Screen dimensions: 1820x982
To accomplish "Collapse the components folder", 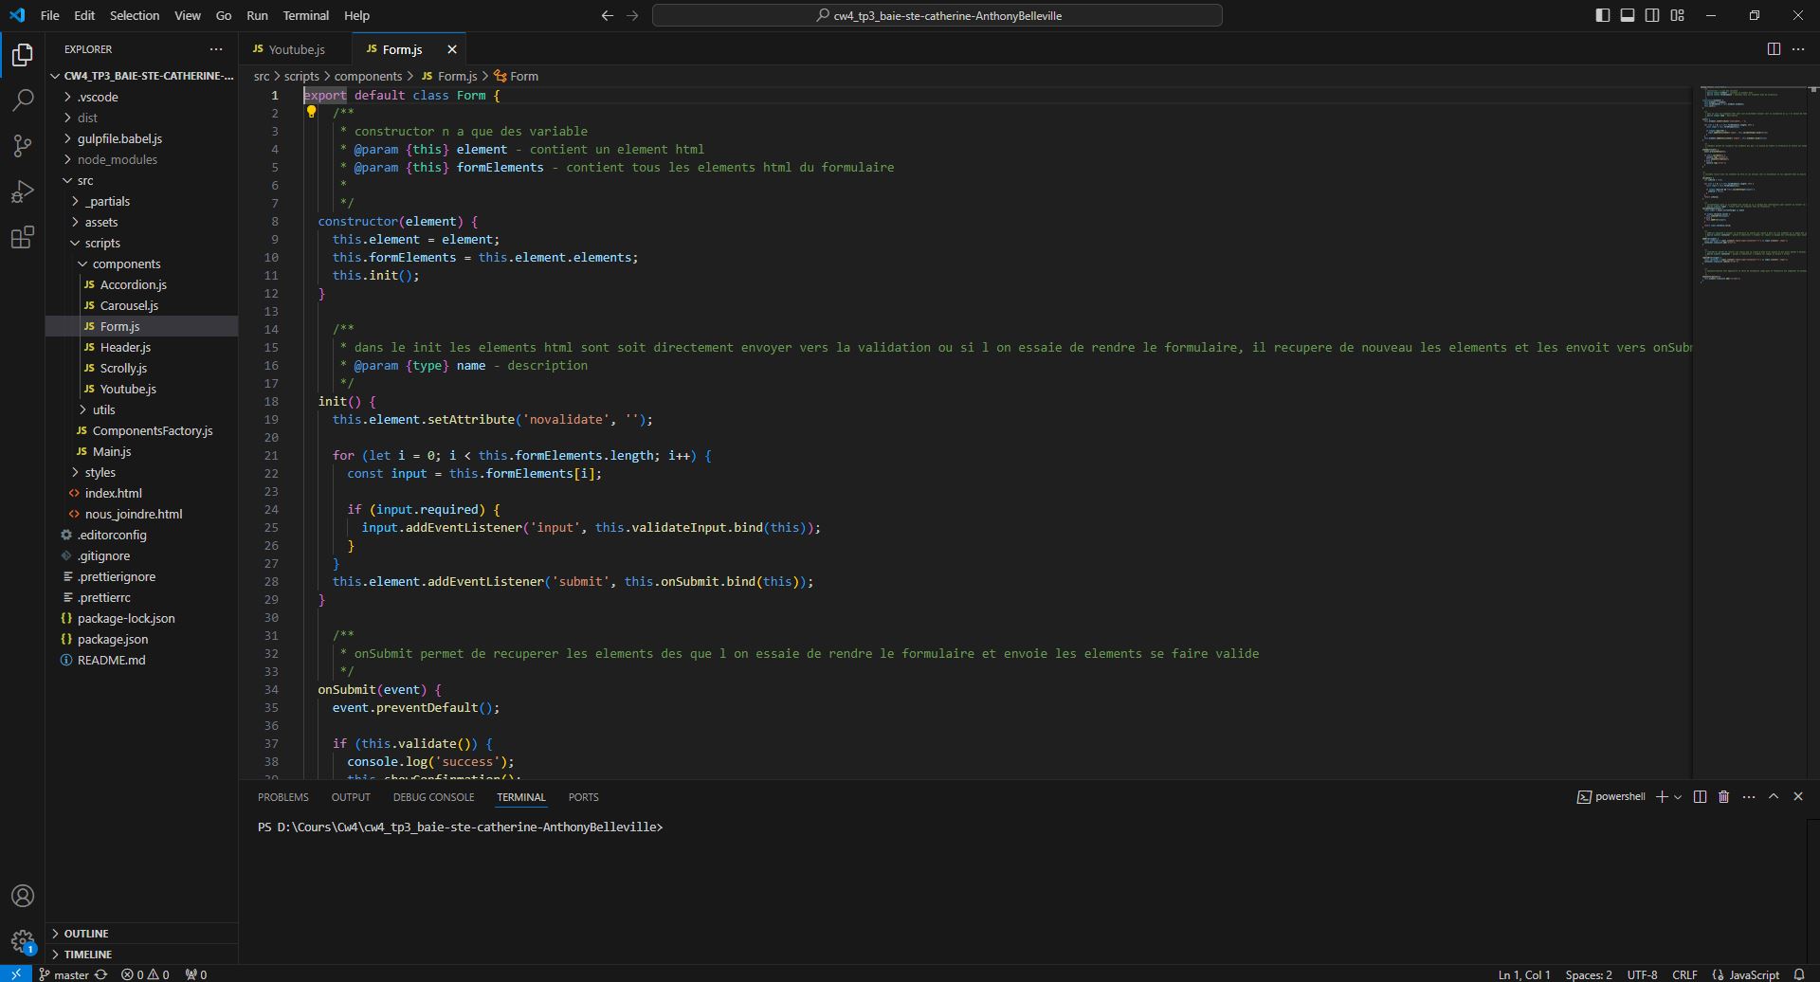I will pos(142,264).
